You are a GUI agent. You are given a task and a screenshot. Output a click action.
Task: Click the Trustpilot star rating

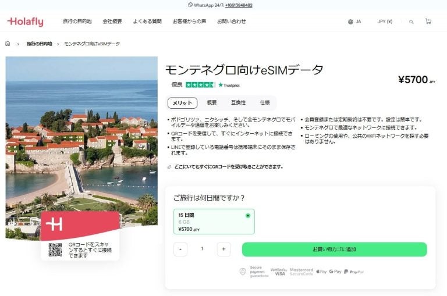200,85
